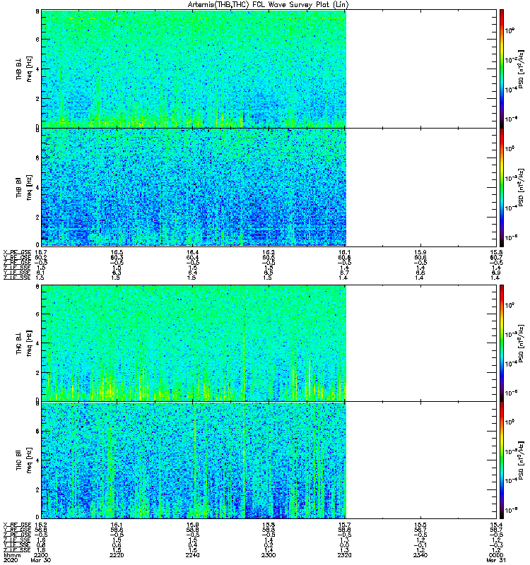
Task: Click the THC B-parallel spectrogram panel
Action: coord(269,460)
